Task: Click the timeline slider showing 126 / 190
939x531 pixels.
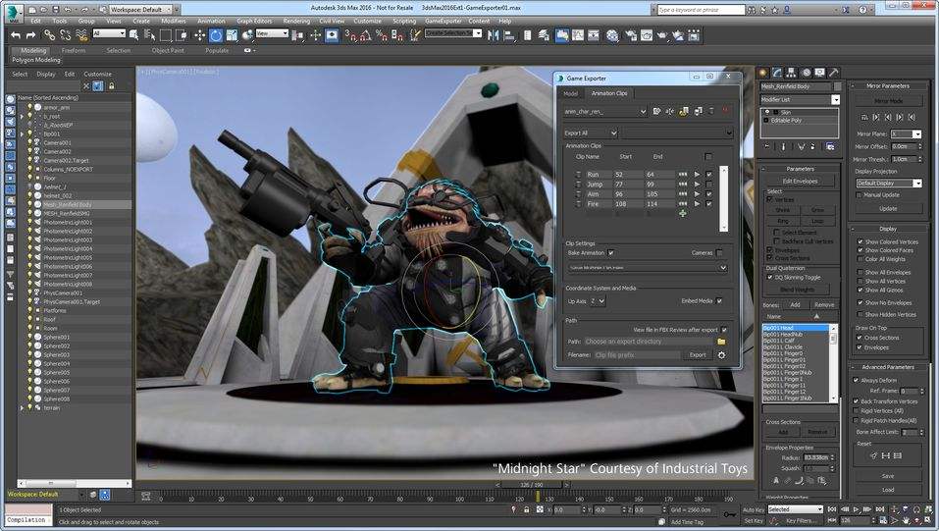Action: [531, 484]
